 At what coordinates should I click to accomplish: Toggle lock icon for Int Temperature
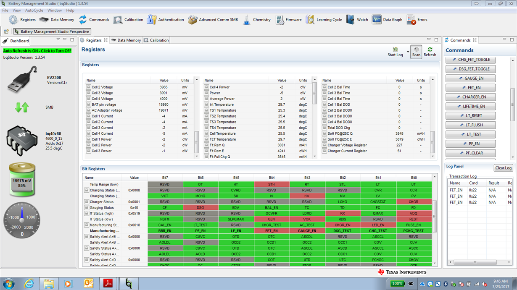click(x=206, y=105)
